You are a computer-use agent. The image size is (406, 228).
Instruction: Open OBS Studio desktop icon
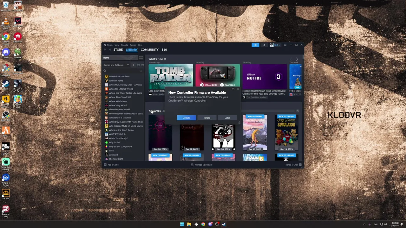pos(6,116)
